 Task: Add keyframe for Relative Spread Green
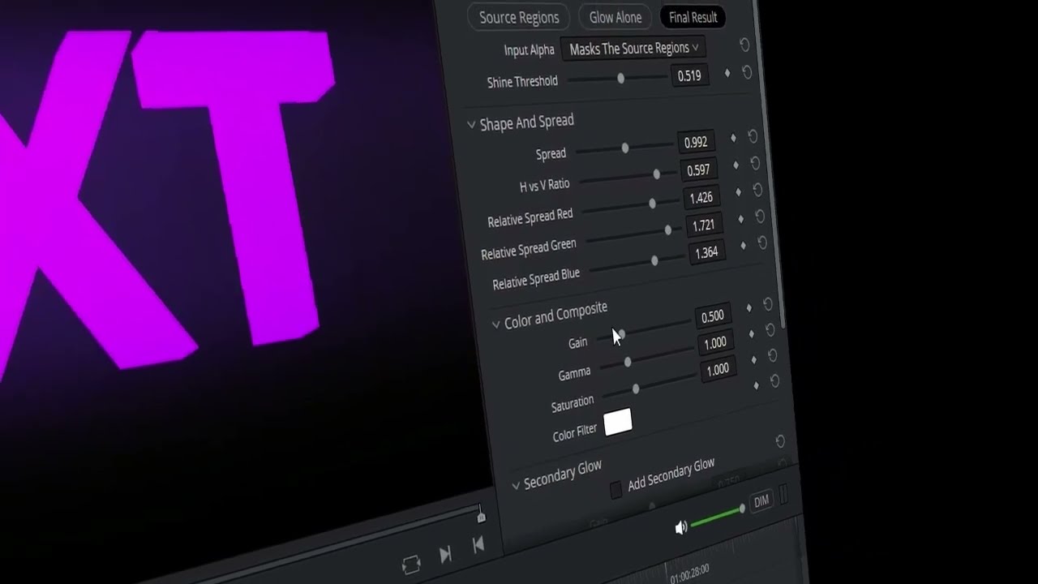coord(740,219)
